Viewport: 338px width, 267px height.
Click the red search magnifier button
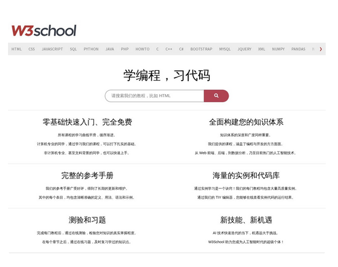pyautogui.click(x=216, y=95)
